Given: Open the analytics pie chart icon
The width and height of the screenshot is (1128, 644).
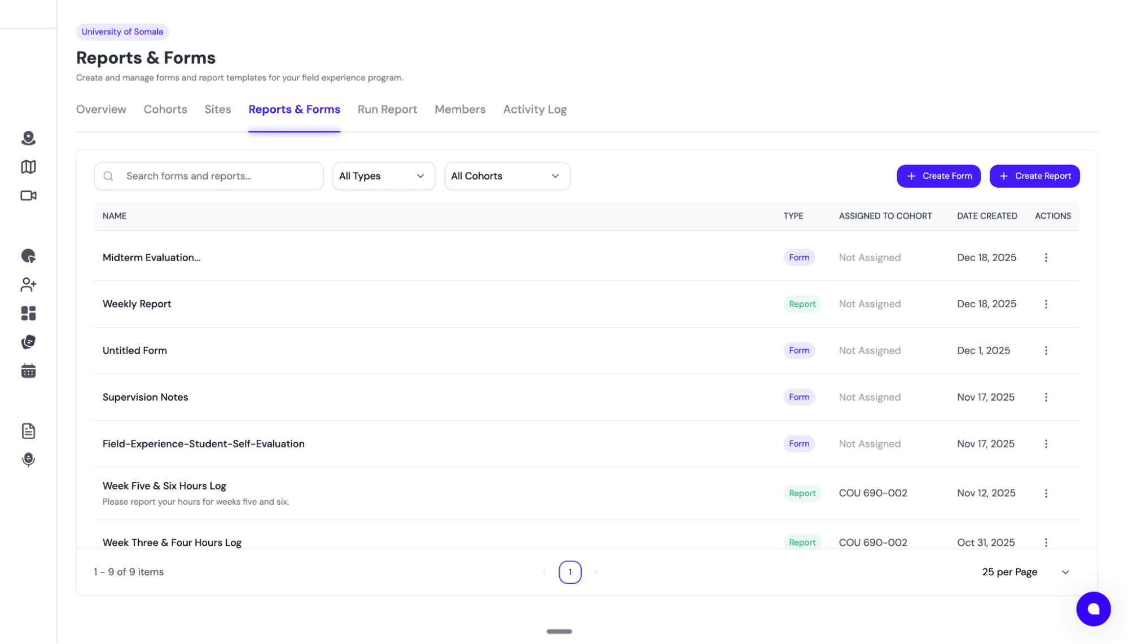Looking at the screenshot, I should (x=28, y=256).
